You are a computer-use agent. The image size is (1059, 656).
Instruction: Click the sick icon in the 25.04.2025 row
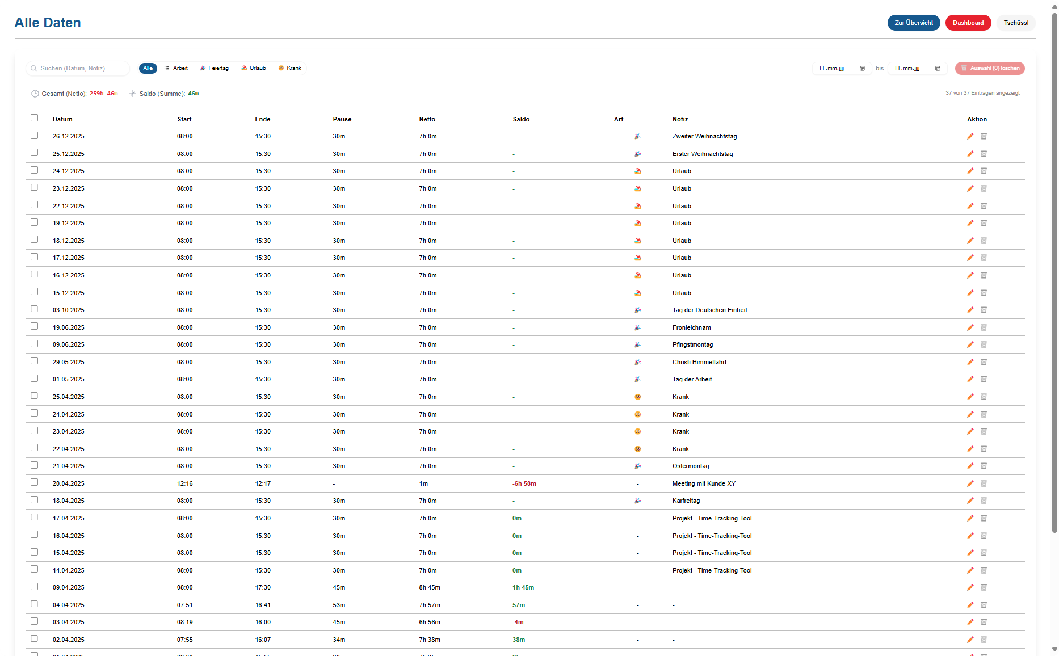point(638,397)
